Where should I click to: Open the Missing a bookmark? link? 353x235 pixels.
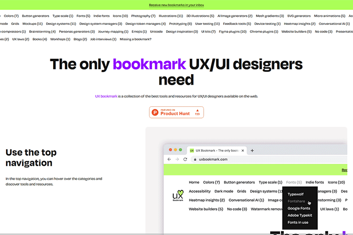(136, 39)
